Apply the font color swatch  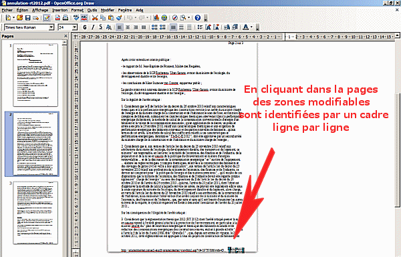click(246, 27)
